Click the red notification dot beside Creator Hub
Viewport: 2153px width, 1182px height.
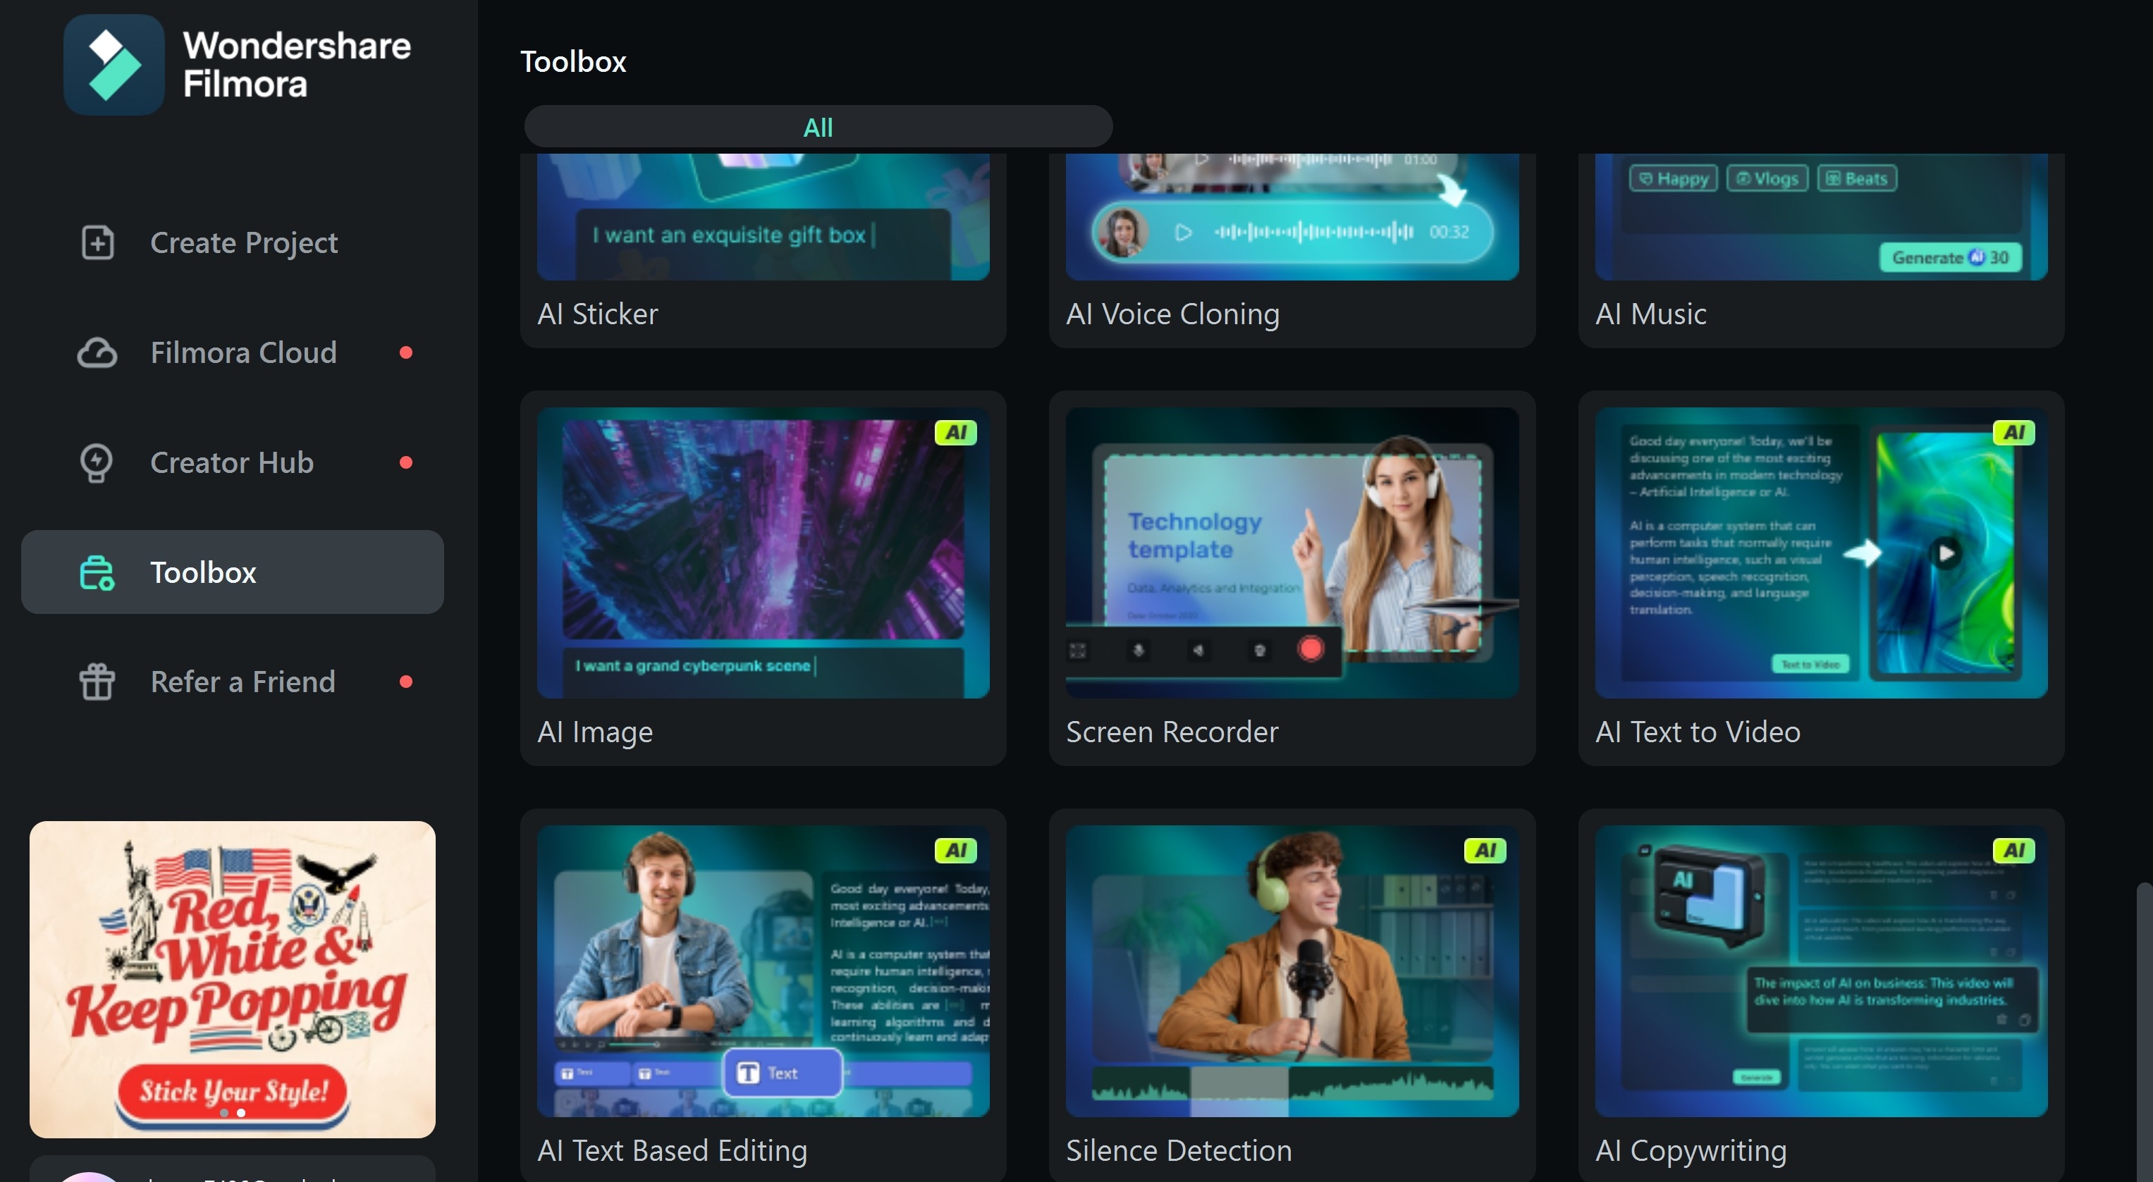(x=406, y=463)
